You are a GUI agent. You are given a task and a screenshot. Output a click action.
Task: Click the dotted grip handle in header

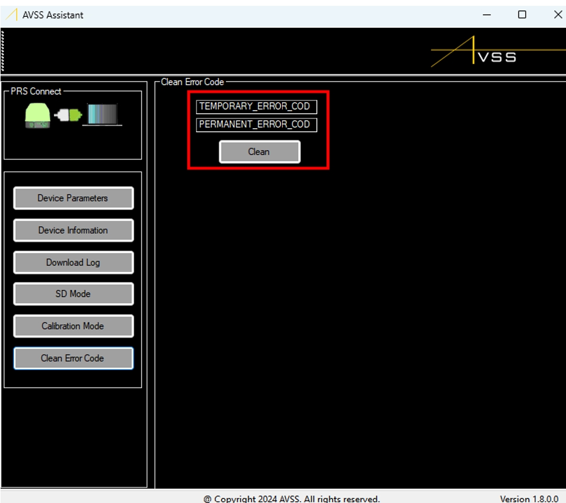click(3, 51)
